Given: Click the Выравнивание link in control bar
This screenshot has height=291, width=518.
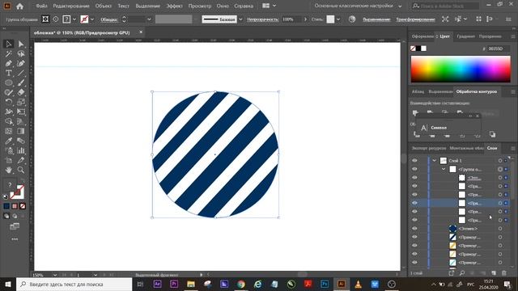Looking at the screenshot, I should (376, 19).
